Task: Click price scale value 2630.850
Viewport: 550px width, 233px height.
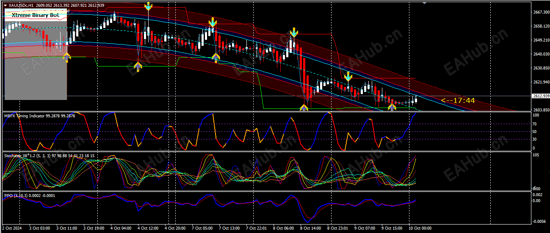Action: [x=541, y=68]
